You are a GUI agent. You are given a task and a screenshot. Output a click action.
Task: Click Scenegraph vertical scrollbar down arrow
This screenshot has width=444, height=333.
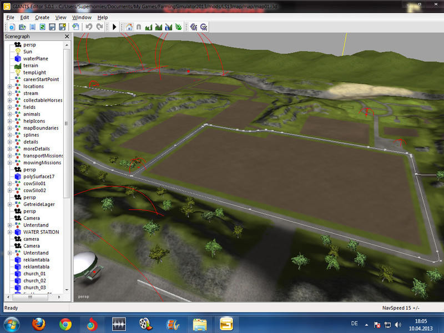(67, 290)
